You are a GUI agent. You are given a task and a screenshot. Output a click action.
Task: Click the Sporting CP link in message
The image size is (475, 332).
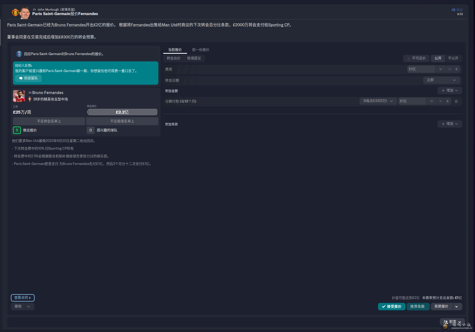point(279,25)
